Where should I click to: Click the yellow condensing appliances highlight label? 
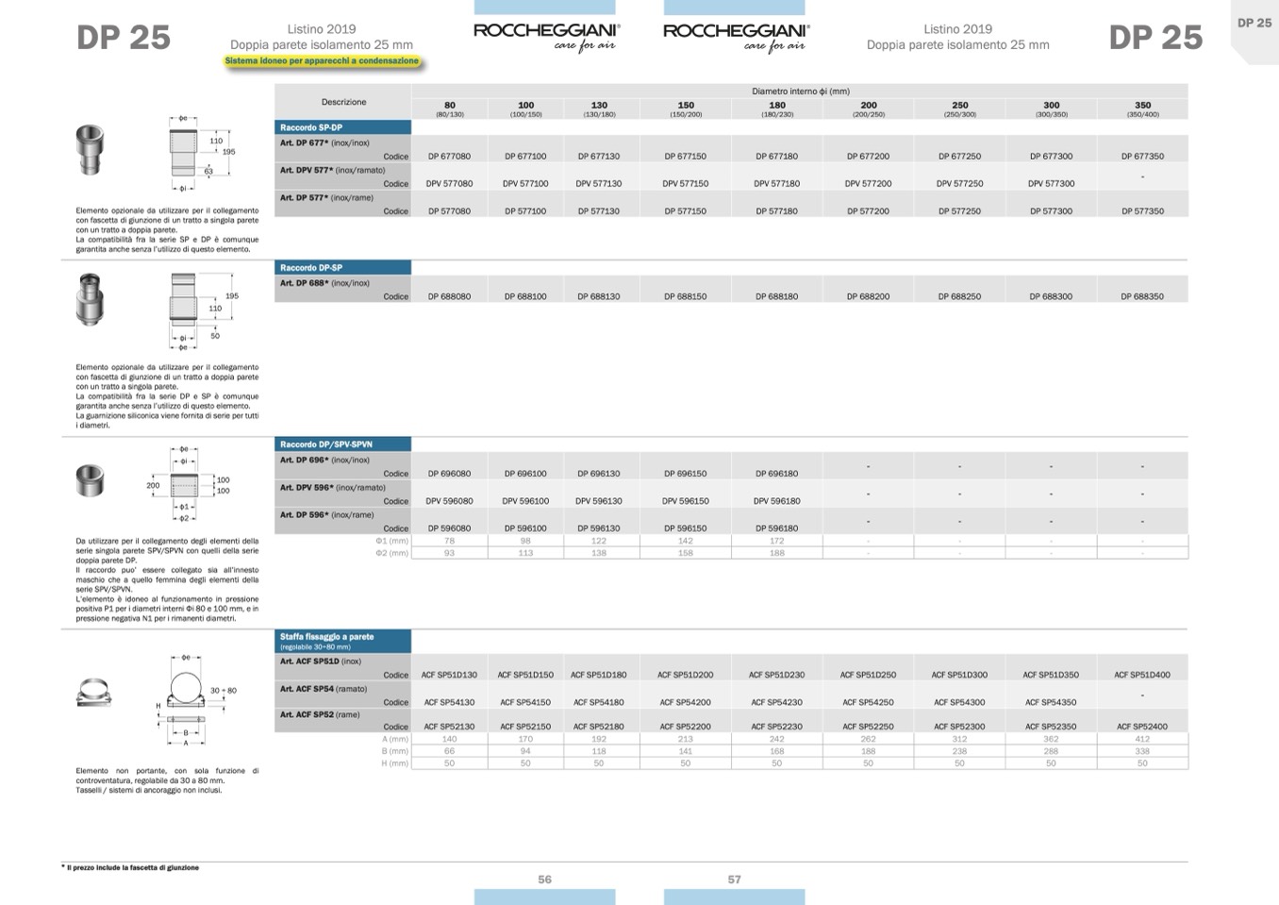tap(322, 61)
